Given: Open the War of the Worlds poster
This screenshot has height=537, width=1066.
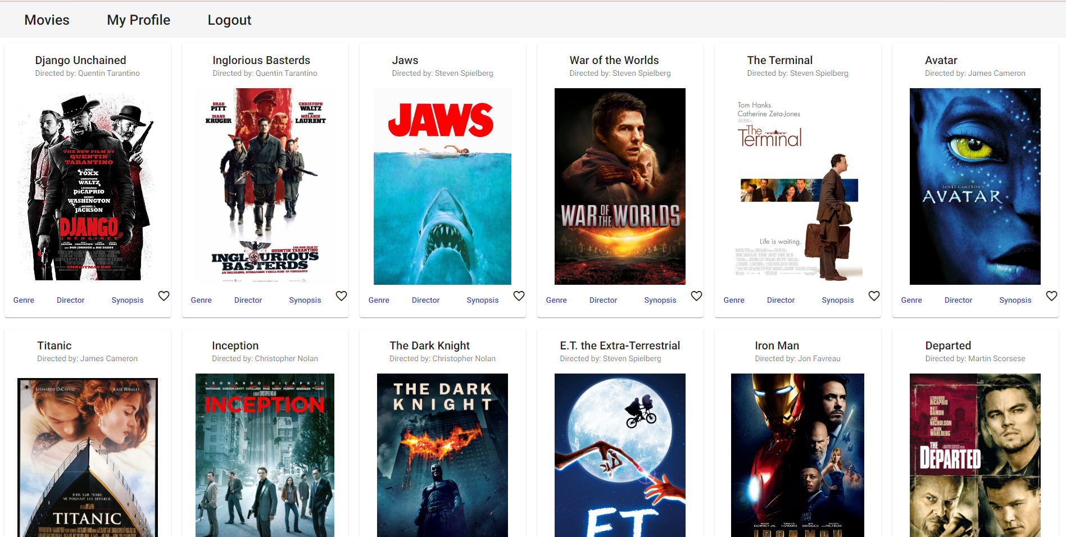Looking at the screenshot, I should click(620, 186).
